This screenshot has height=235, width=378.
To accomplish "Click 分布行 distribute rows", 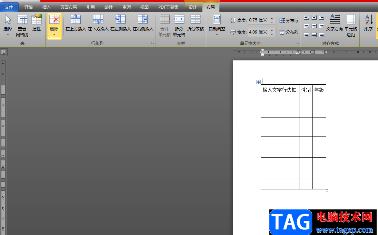I will [289, 20].
